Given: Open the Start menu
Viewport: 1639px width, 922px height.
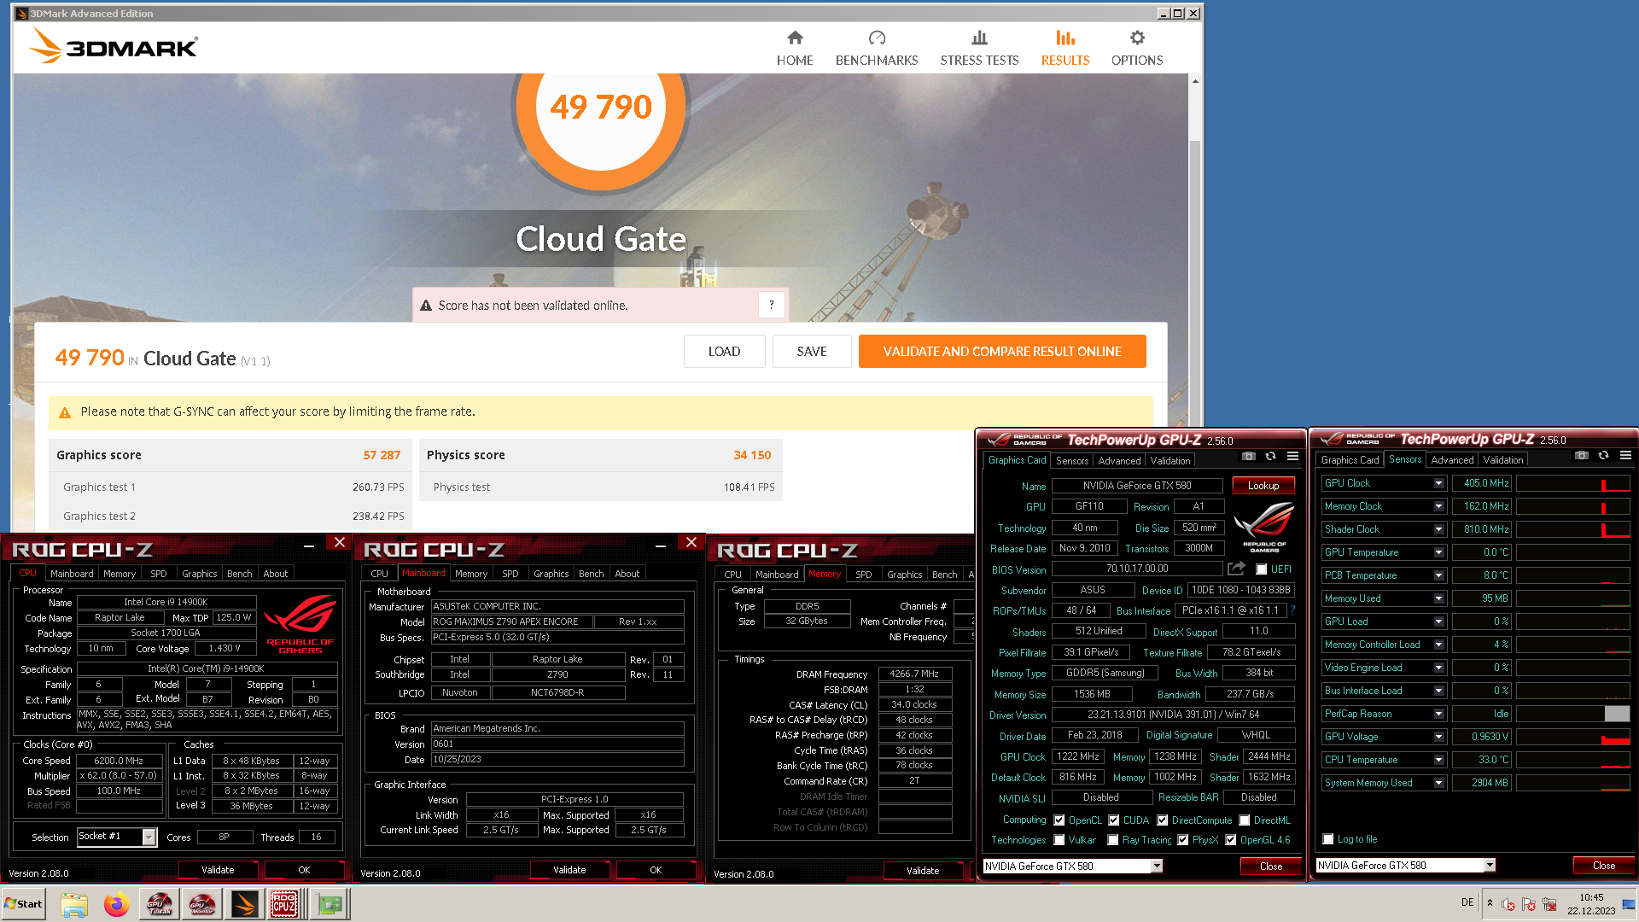Looking at the screenshot, I should pos(23,903).
